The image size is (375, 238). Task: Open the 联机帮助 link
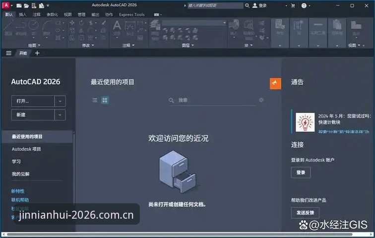pyautogui.click(x=20, y=200)
